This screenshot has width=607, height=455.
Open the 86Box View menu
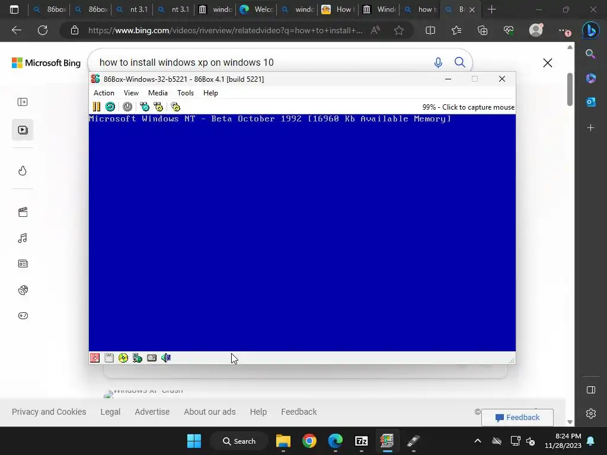coord(131,93)
